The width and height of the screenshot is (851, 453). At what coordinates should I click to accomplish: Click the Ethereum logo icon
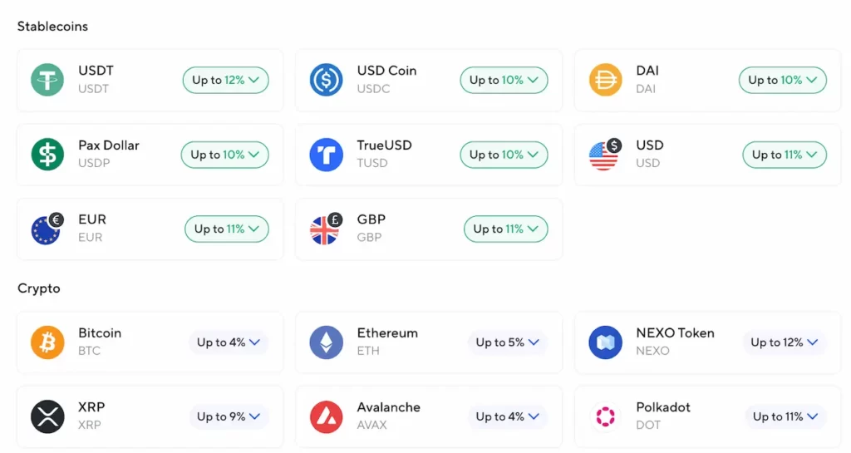tap(326, 342)
